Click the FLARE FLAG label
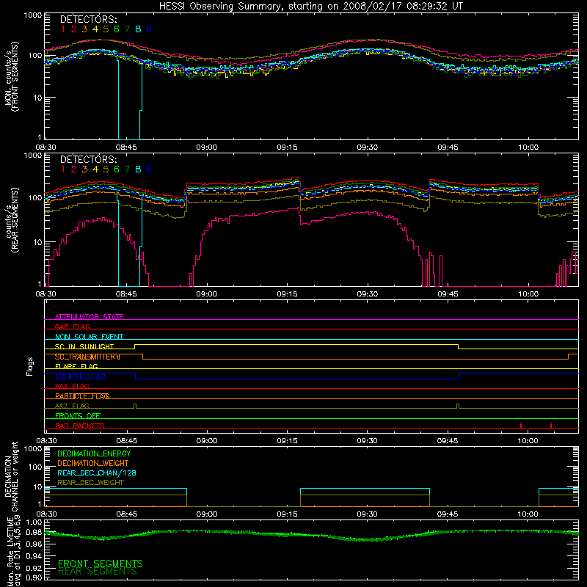The width and height of the screenshot is (587, 587). tap(76, 366)
